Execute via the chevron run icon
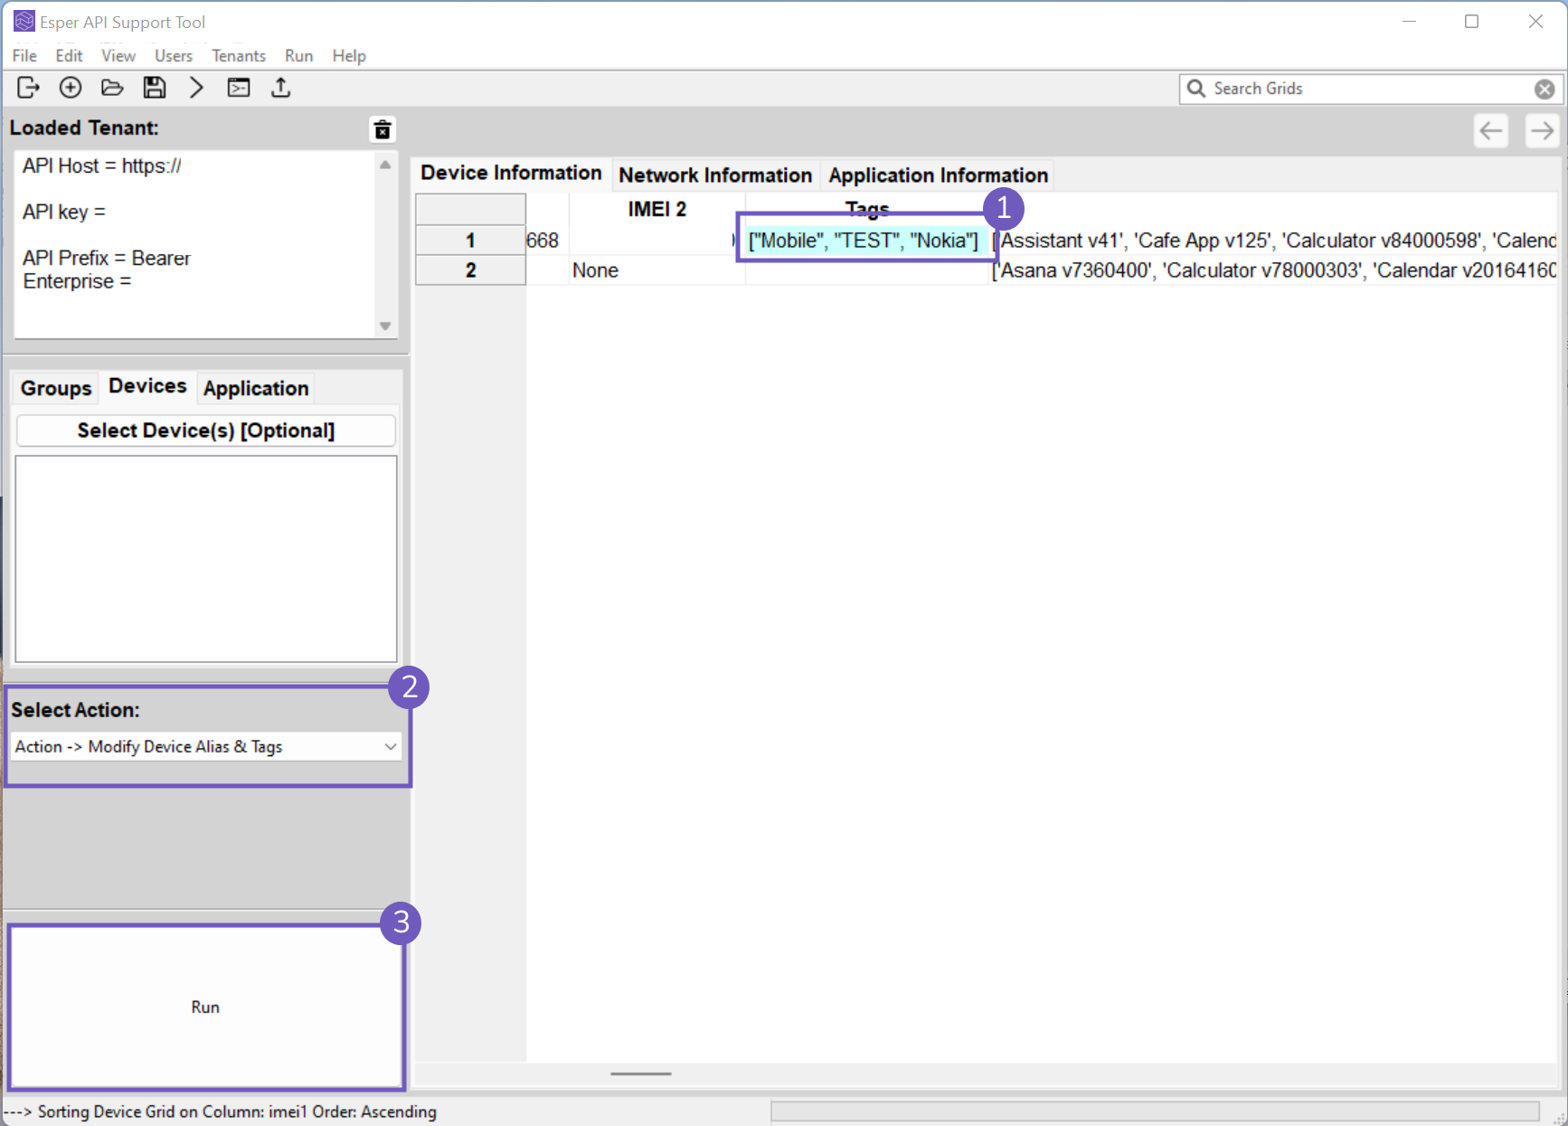The image size is (1568, 1126). (196, 87)
